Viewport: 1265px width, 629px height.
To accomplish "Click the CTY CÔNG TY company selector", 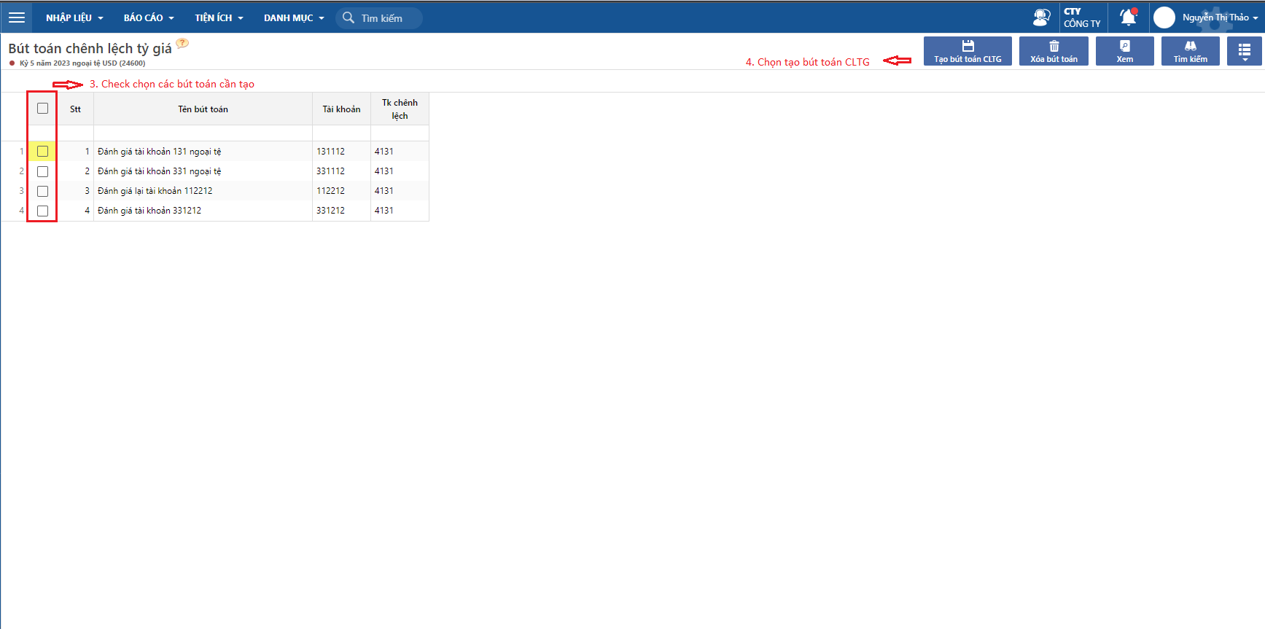I will pos(1082,17).
